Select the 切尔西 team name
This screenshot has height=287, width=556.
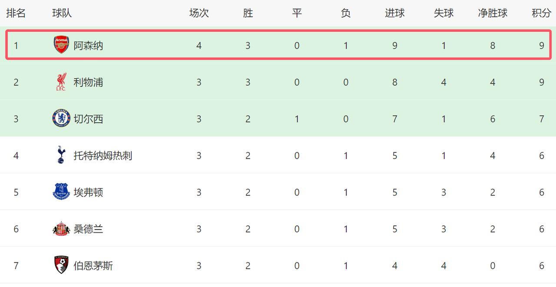pyautogui.click(x=88, y=119)
